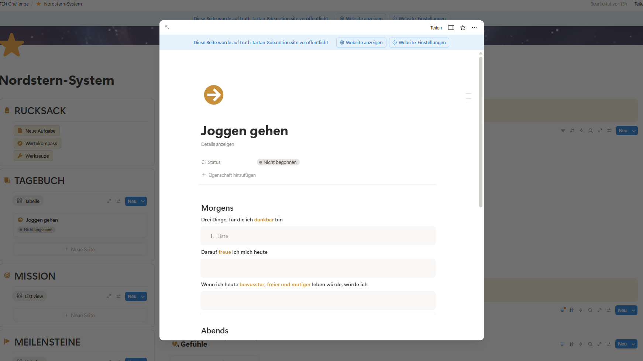Change the Nicht begonnen status value
643x361 pixels.
(278, 162)
